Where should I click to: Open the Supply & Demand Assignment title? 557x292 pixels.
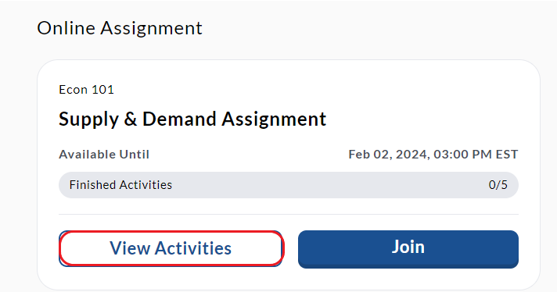point(192,119)
